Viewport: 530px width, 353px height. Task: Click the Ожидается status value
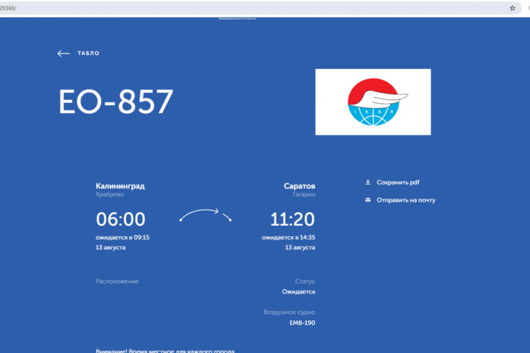[298, 291]
